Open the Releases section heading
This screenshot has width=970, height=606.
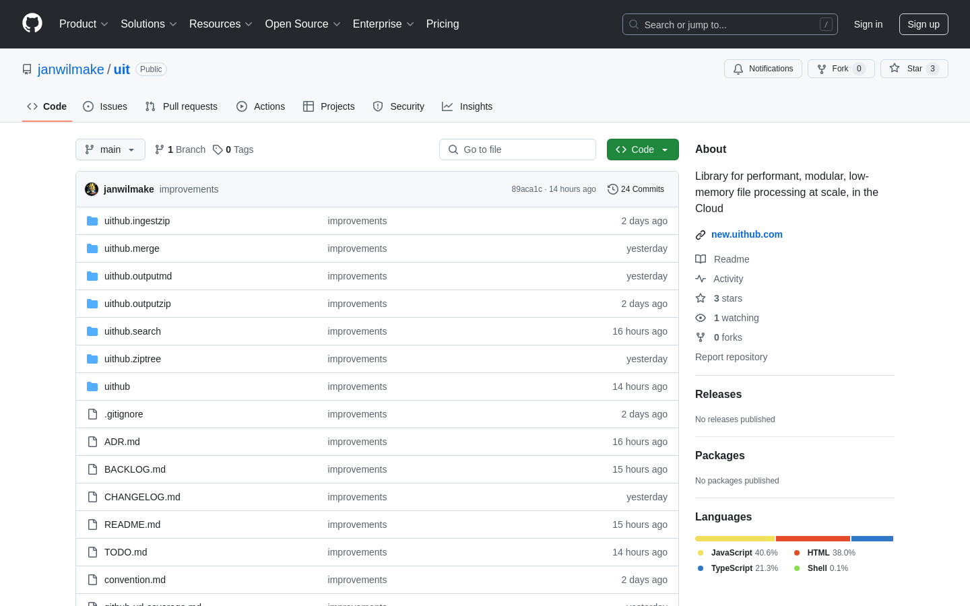tap(718, 395)
